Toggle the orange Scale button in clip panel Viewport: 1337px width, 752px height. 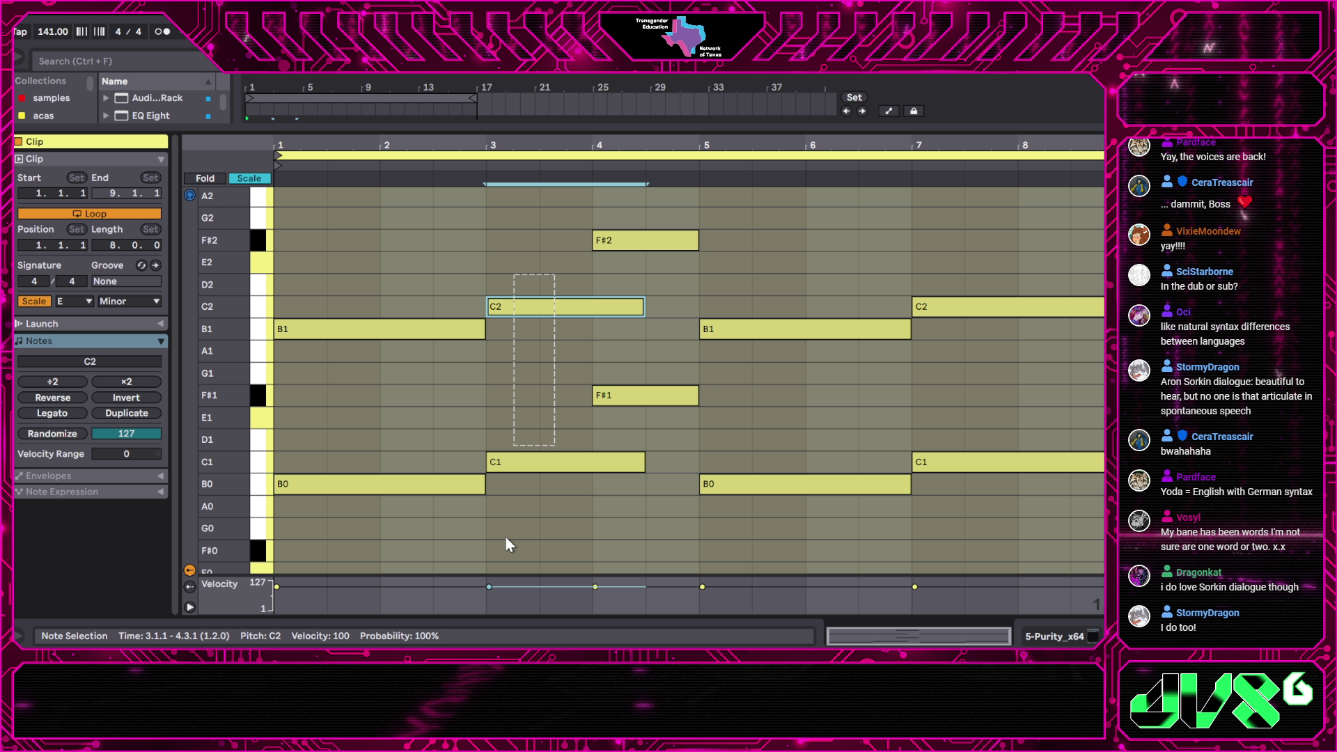(x=33, y=301)
